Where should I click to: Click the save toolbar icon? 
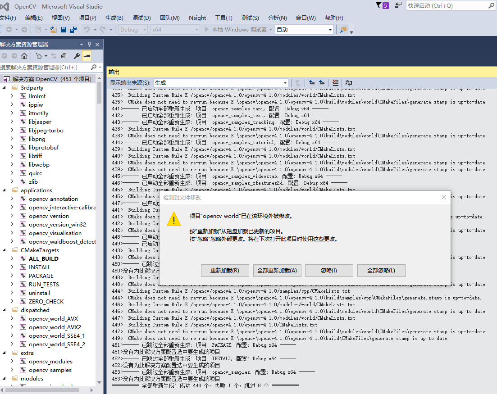(64, 29)
